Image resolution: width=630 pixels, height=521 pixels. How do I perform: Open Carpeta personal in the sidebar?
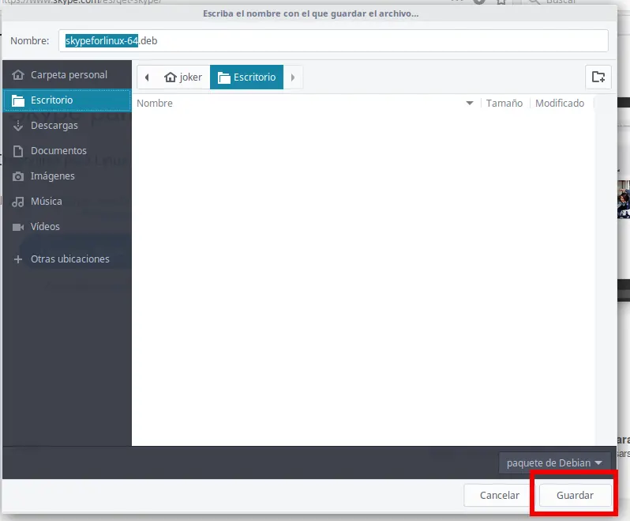pos(67,75)
